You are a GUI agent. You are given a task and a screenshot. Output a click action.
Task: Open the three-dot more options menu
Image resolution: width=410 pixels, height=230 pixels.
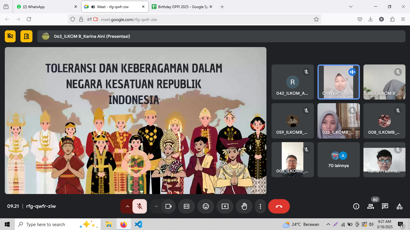click(x=260, y=206)
